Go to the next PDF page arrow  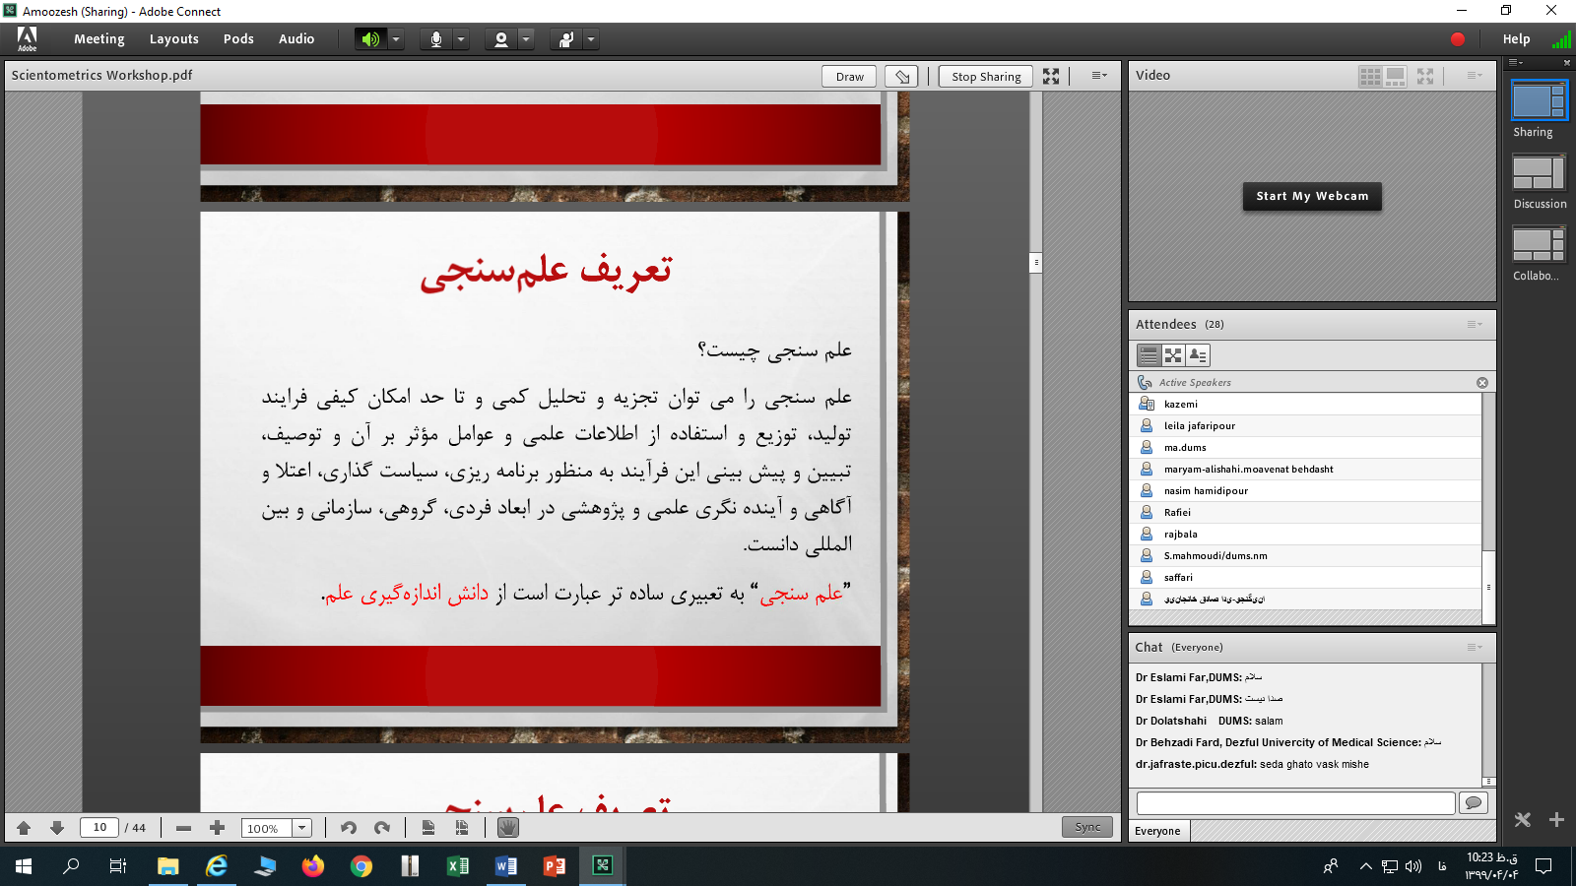point(57,828)
